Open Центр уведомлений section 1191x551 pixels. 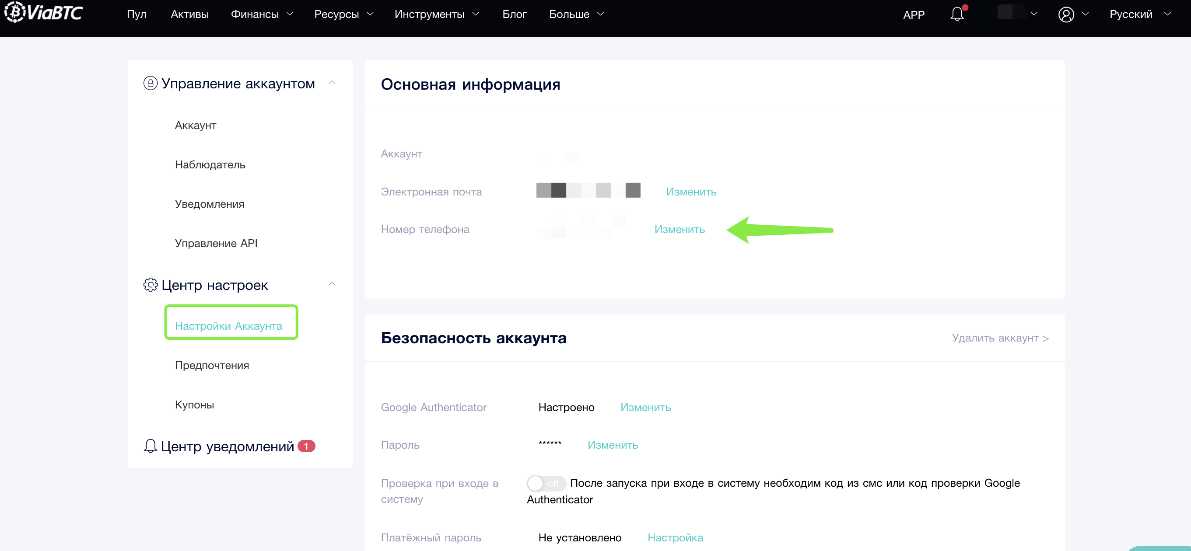(227, 446)
